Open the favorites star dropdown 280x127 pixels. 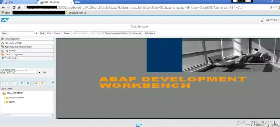43,83
